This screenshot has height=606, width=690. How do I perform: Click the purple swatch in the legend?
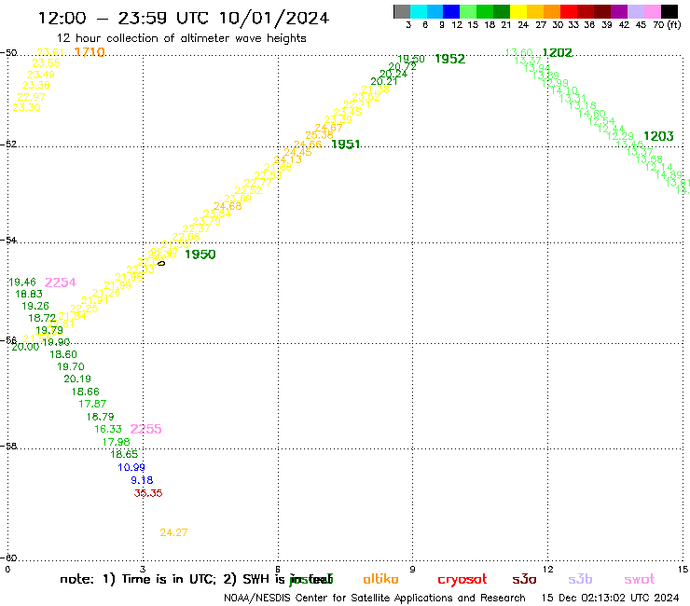619,11
